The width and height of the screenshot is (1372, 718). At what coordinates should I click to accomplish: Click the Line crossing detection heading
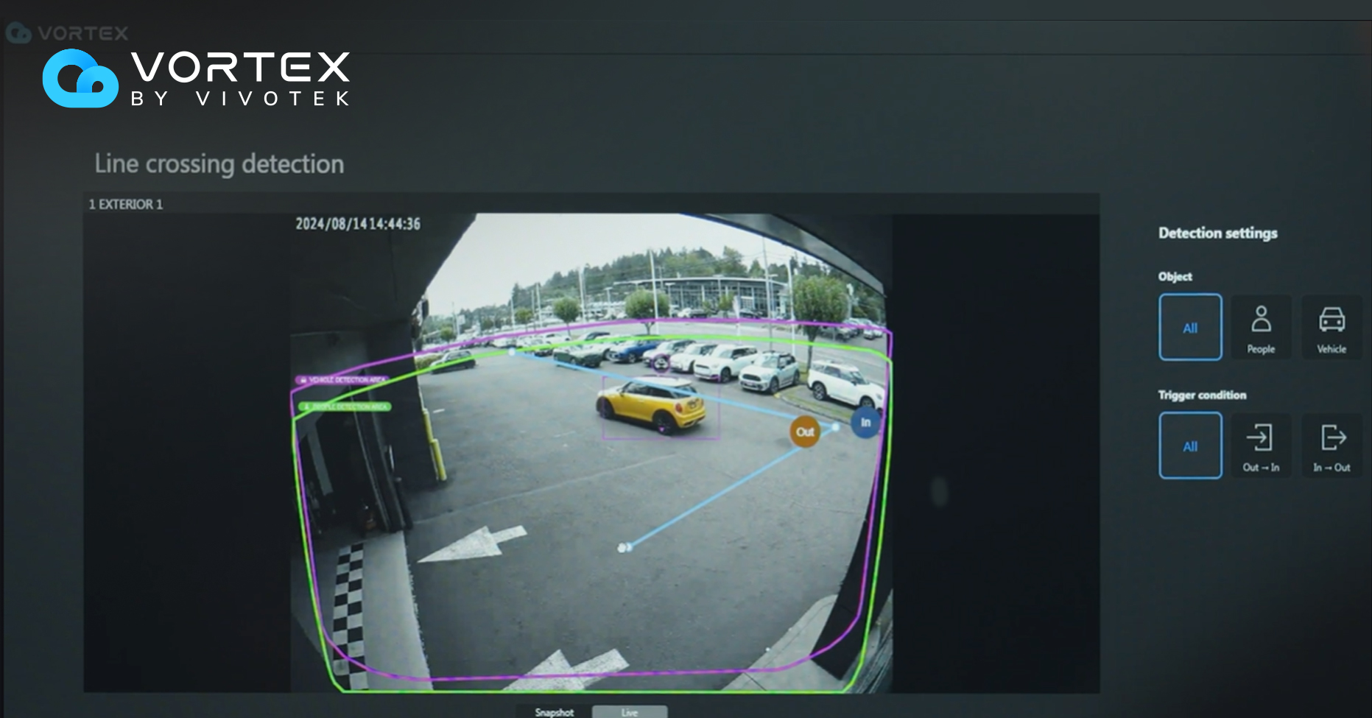pyautogui.click(x=219, y=163)
